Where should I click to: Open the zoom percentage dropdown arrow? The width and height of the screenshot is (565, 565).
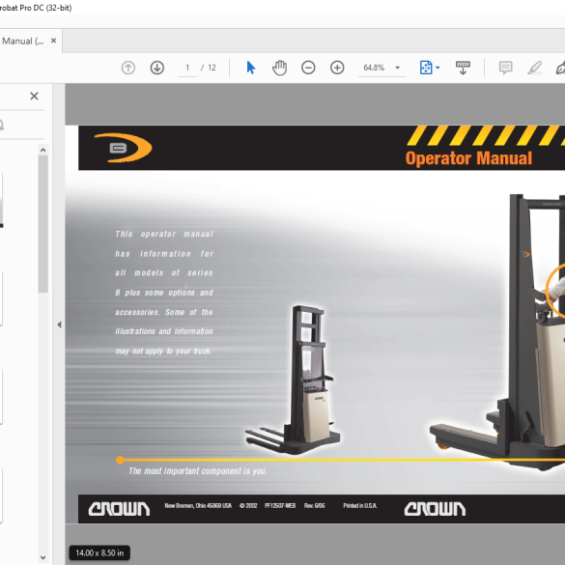point(398,68)
